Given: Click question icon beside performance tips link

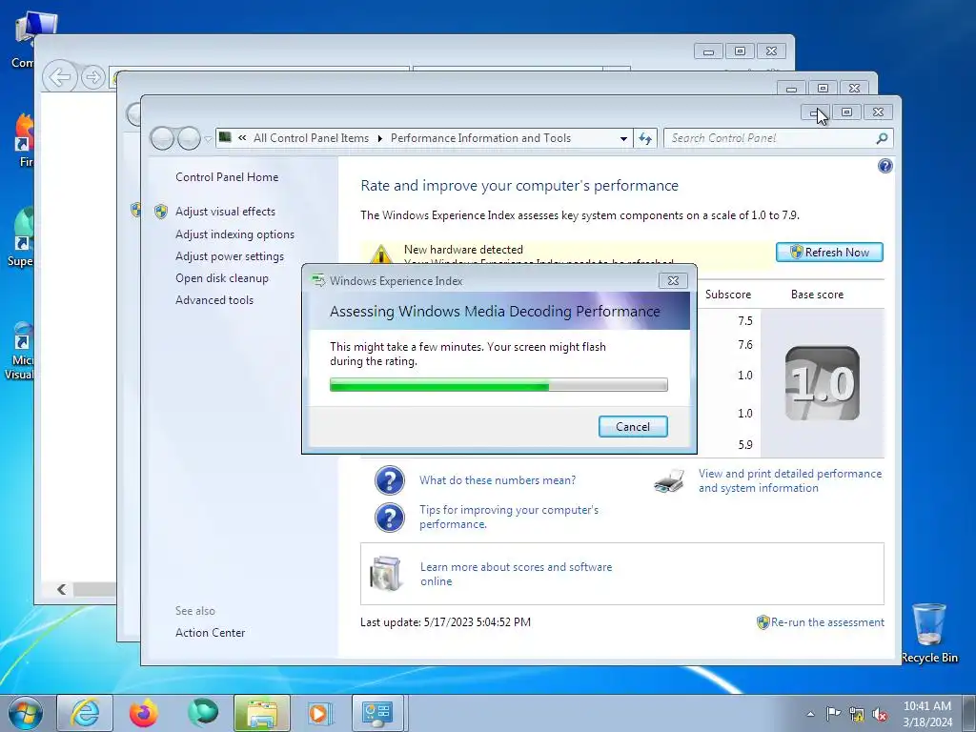Looking at the screenshot, I should tap(390, 518).
